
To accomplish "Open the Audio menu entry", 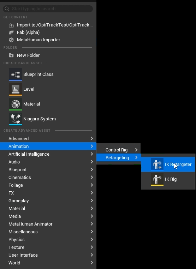I will coord(48,162).
